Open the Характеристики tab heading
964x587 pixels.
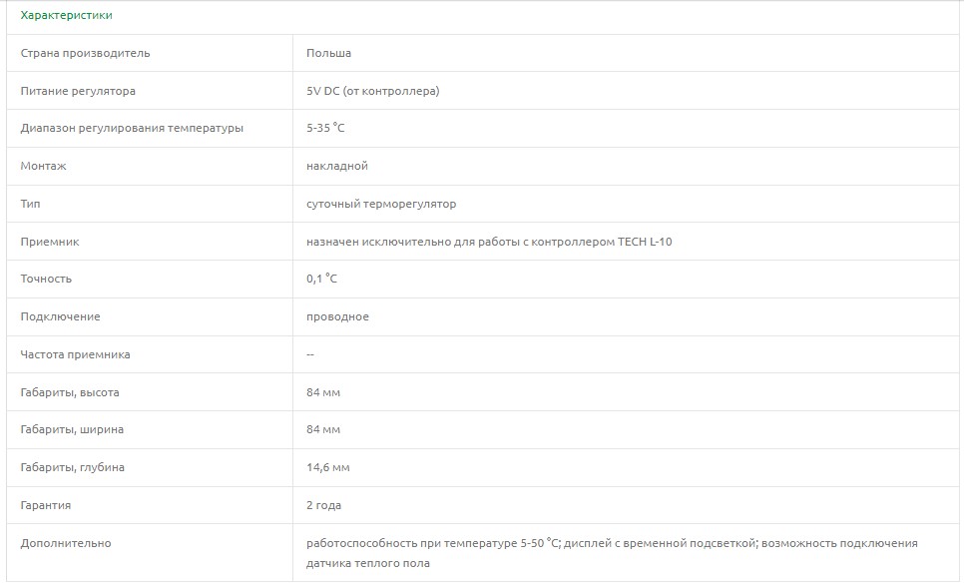click(x=66, y=15)
